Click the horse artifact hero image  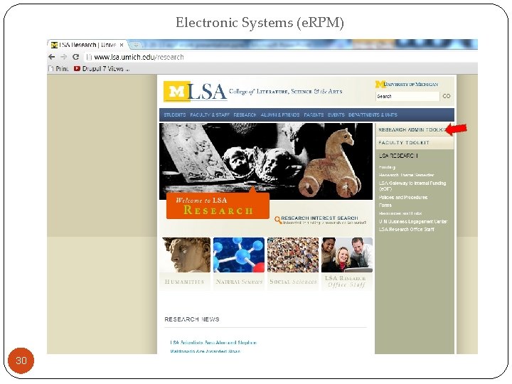tap(330, 164)
